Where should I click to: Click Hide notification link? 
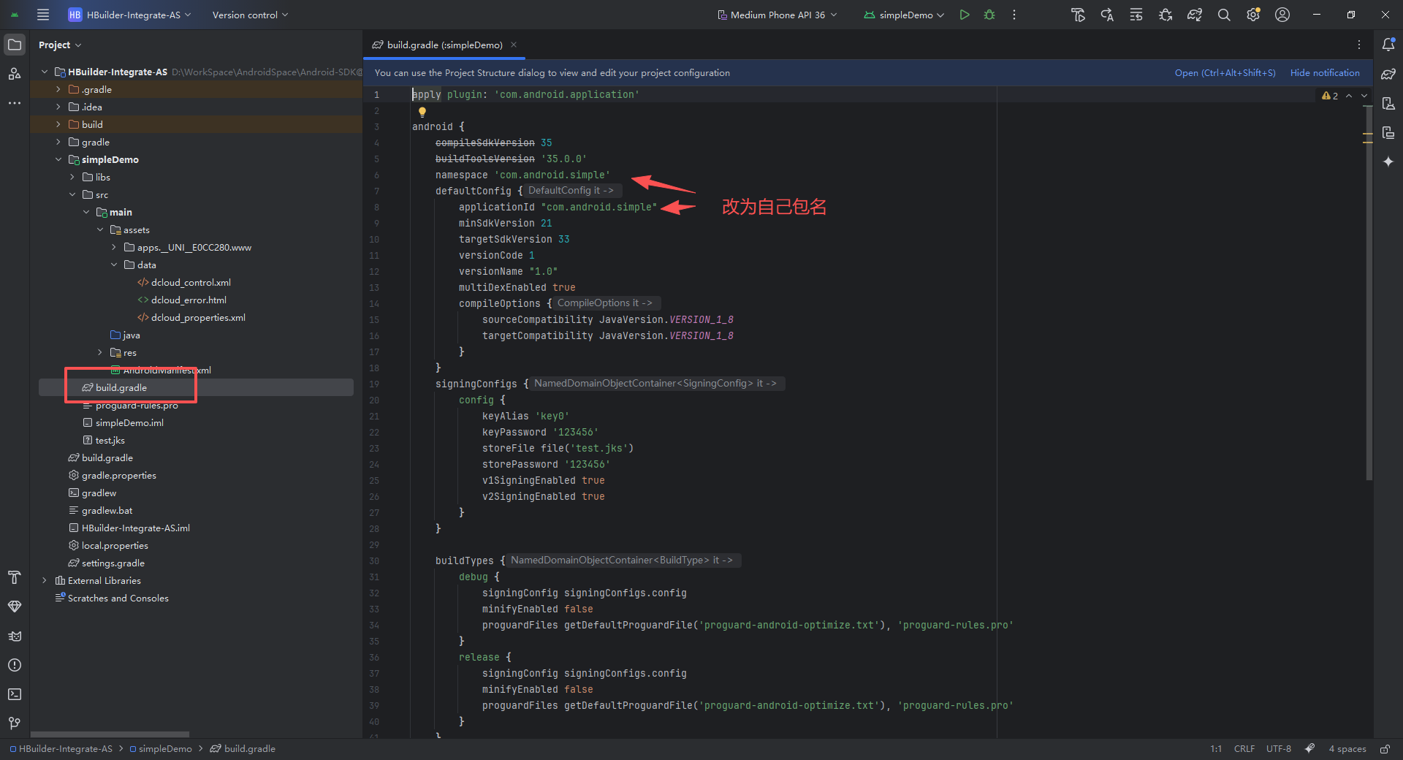click(x=1325, y=72)
